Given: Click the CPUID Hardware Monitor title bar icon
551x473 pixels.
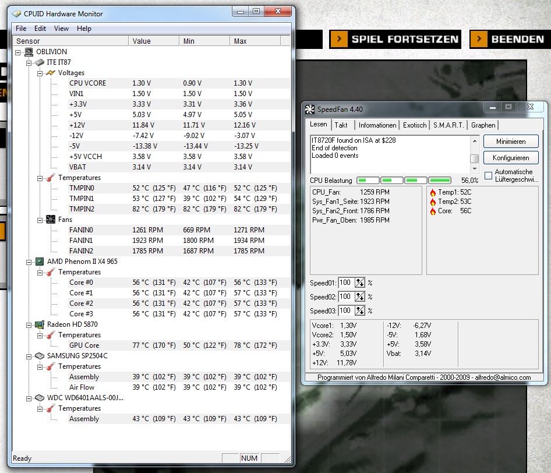Looking at the screenshot, I should pyautogui.click(x=16, y=14).
